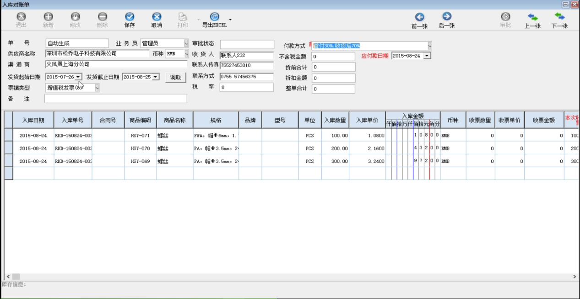
Task: Click the horizontal scrollbar right arrow
Action: click(575, 277)
